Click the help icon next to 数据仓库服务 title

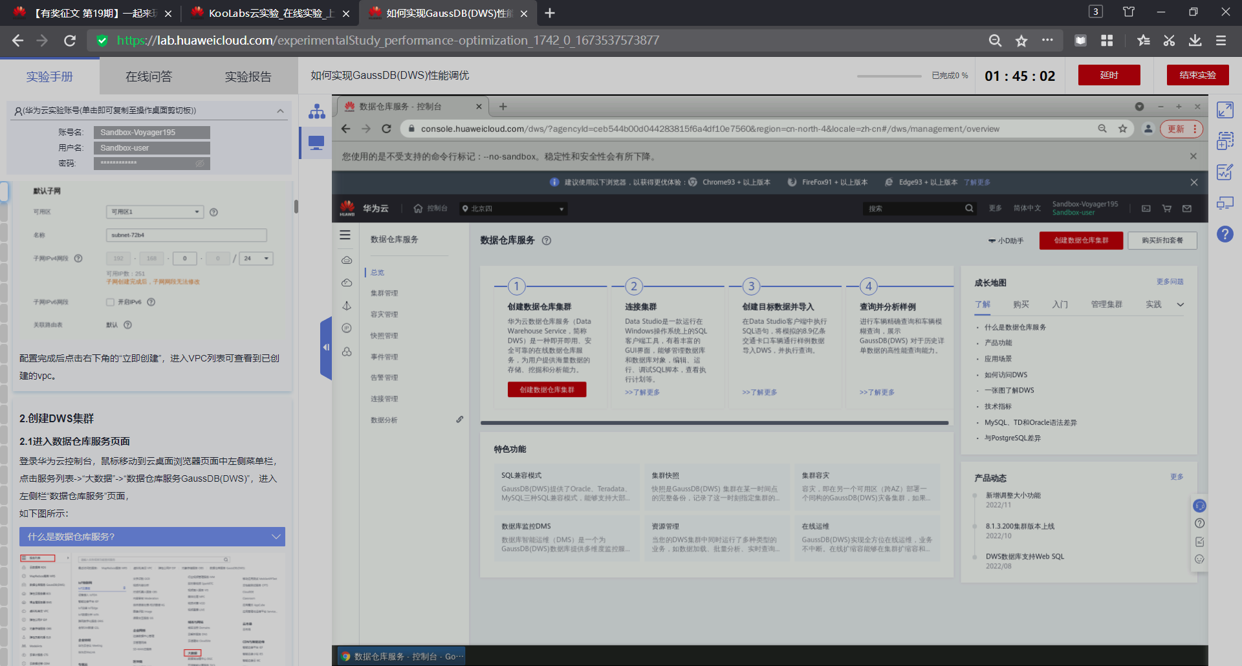tap(547, 241)
